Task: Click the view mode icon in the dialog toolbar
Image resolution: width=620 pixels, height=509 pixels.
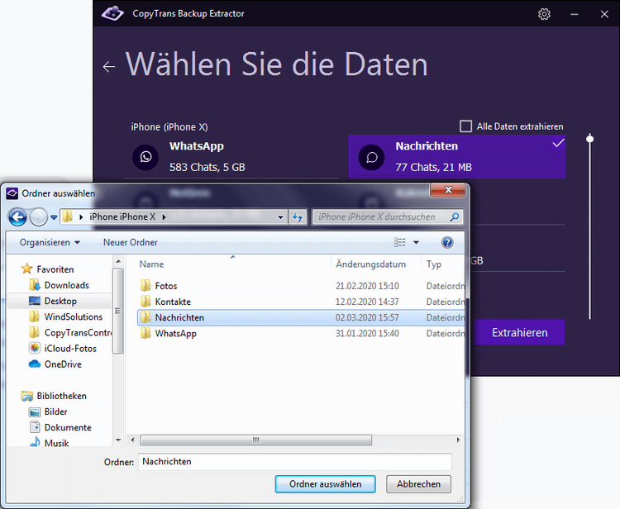Action: [x=400, y=242]
